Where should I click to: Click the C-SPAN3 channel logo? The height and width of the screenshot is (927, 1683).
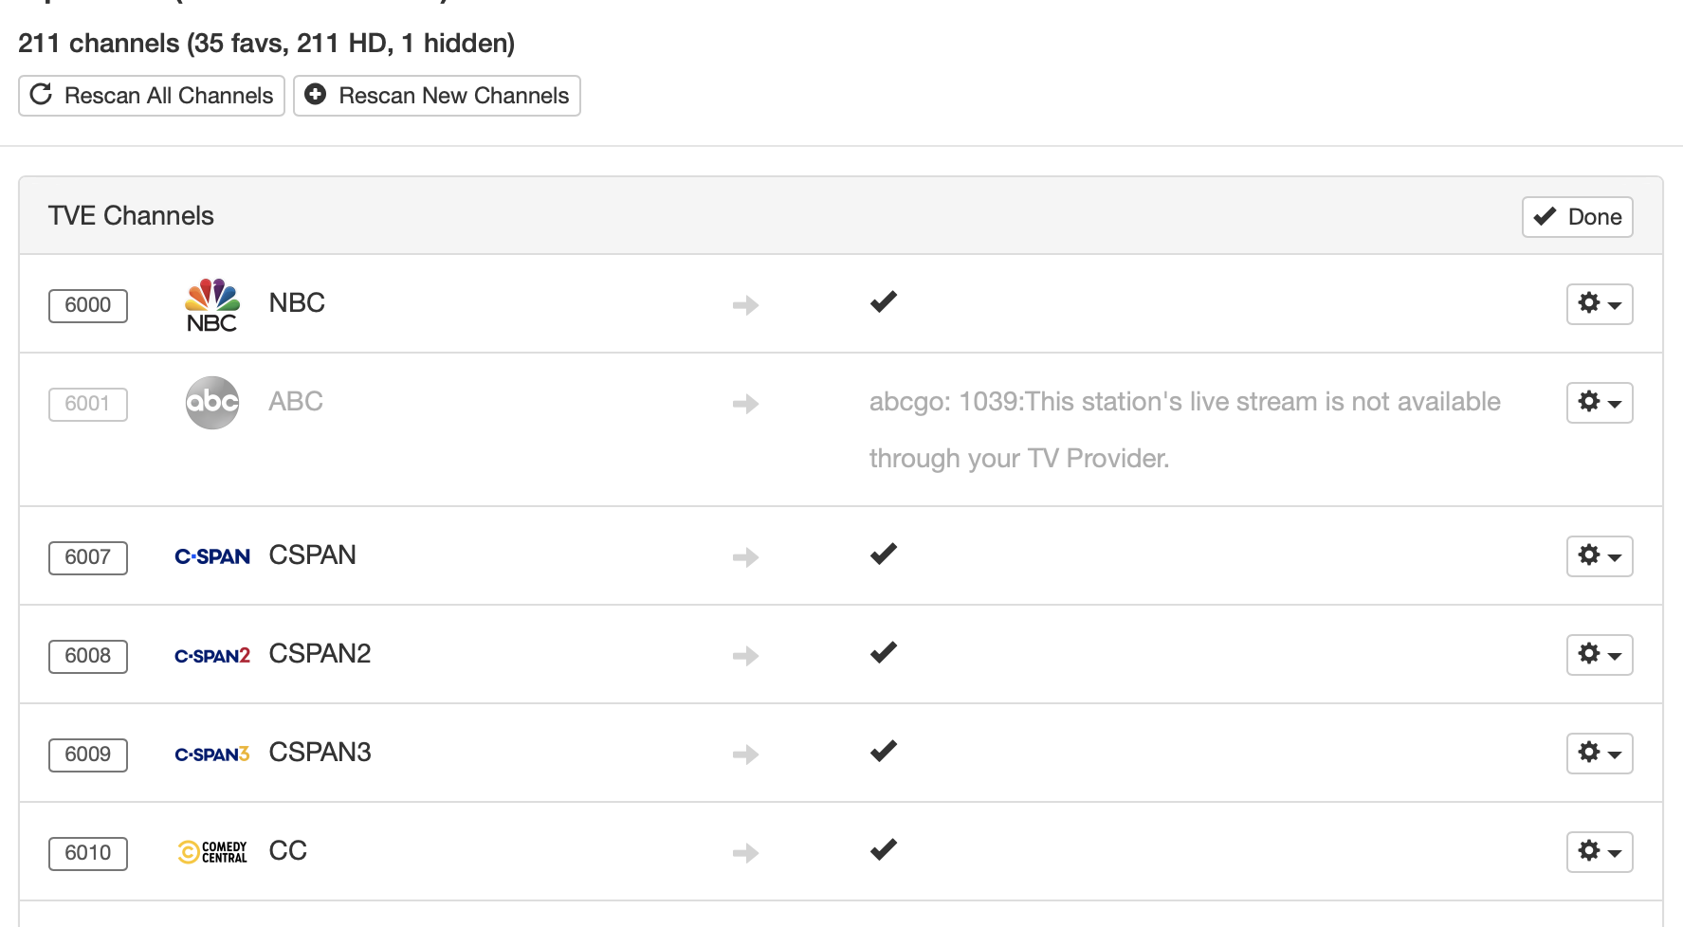click(x=212, y=754)
